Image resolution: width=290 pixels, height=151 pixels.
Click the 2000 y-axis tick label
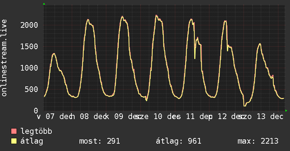click(x=29, y=25)
